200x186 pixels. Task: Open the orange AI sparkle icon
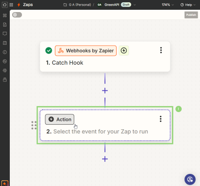tap(5, 184)
